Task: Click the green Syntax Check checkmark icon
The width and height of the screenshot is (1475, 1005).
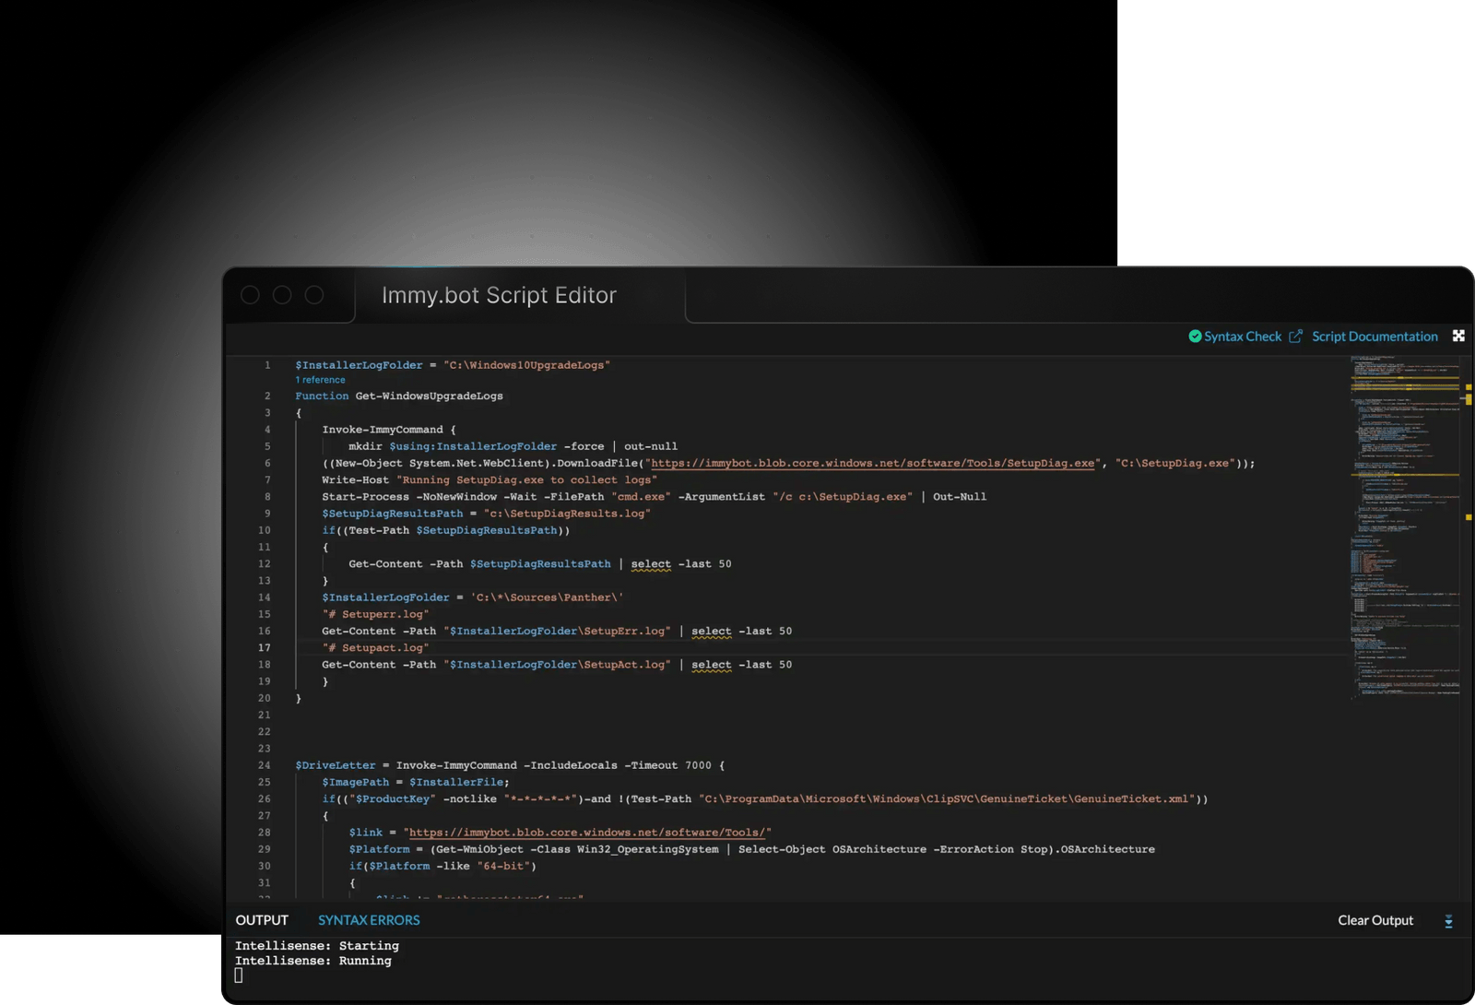Action: [x=1194, y=336]
